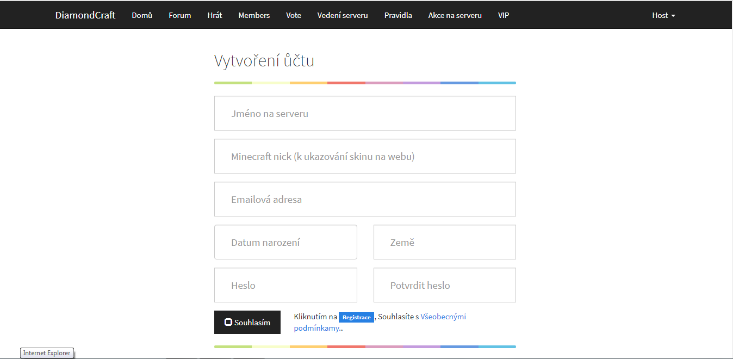Tick the Souhlasím checkbox
Viewport: 733px width, 359px height.
[x=228, y=323]
